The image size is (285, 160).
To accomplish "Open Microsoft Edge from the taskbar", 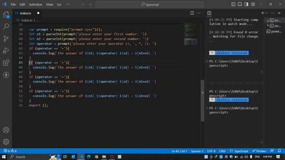I will point(89,157).
